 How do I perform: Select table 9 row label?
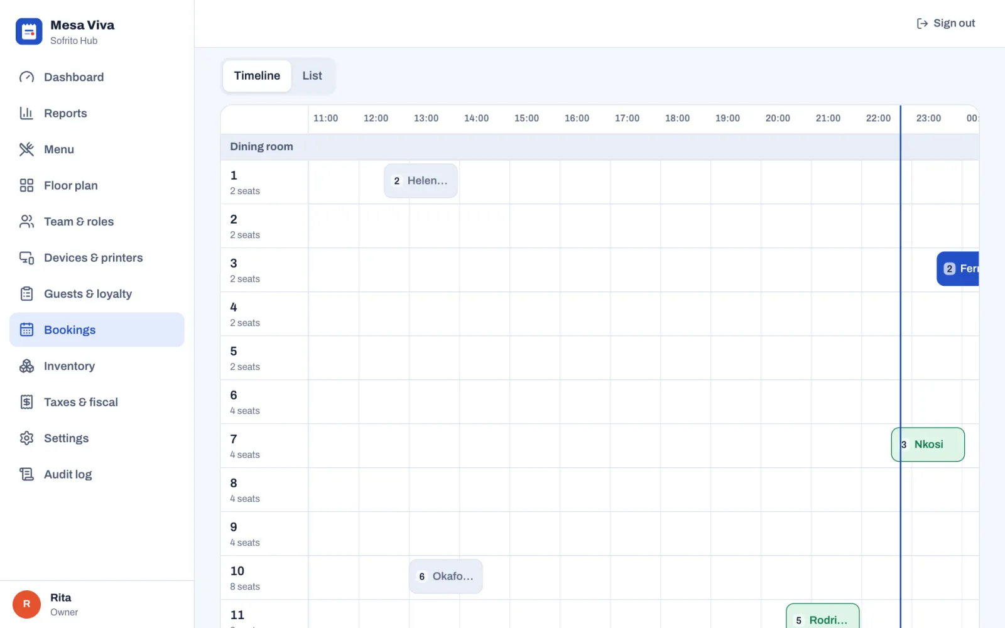click(x=264, y=534)
